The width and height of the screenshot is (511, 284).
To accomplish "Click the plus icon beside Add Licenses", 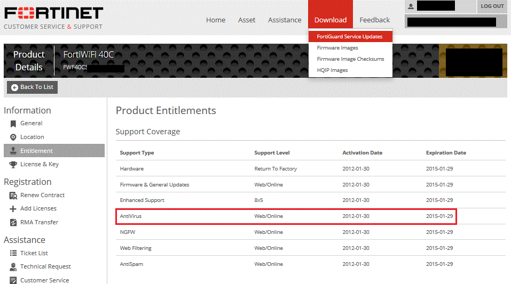I will click(x=13, y=209).
